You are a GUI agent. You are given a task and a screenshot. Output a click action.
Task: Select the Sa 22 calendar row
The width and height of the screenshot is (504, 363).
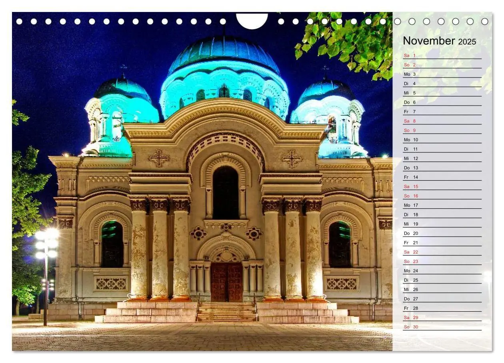tap(442, 252)
